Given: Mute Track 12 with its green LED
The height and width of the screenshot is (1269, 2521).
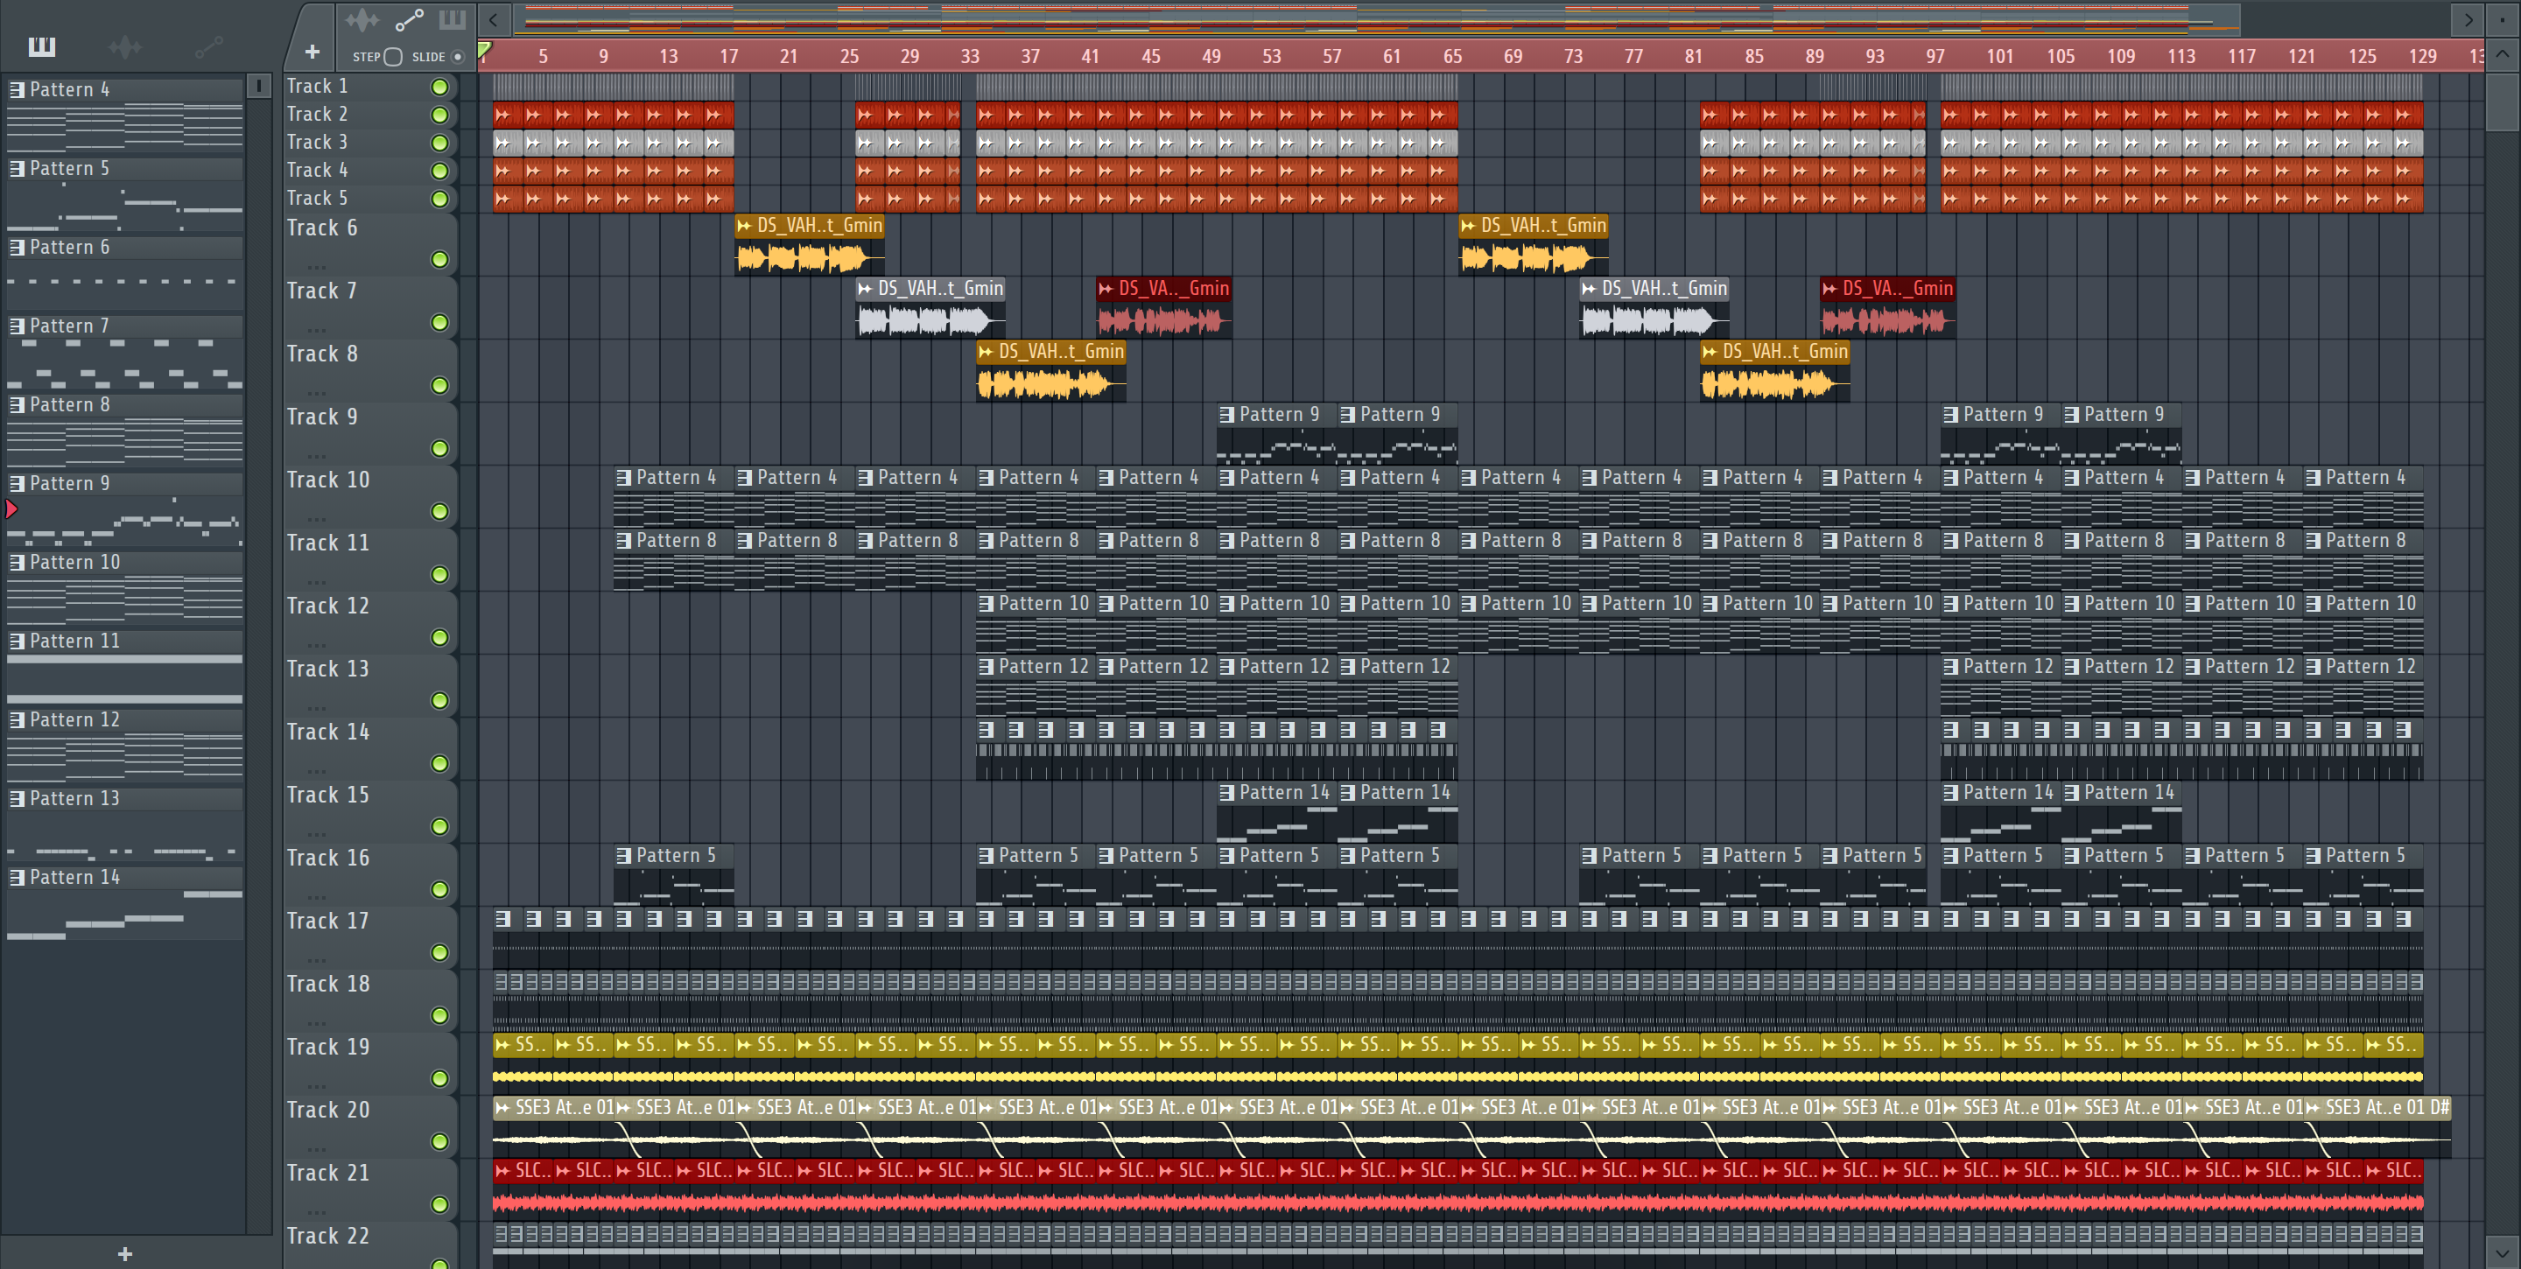Looking at the screenshot, I should click(440, 637).
